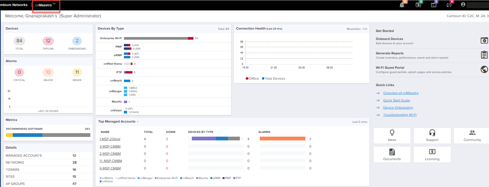
Task: Click the Generate Reports clipboard icon
Action: point(484,55)
